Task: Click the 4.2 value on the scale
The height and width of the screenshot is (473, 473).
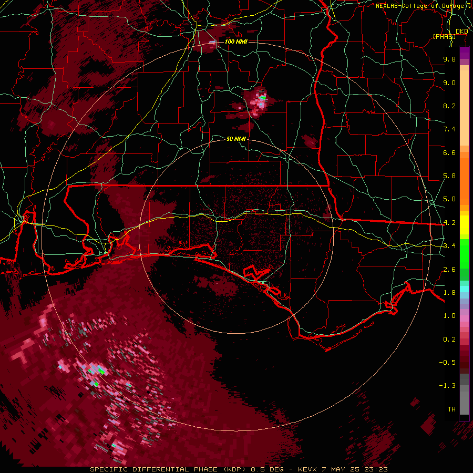Action: point(449,223)
